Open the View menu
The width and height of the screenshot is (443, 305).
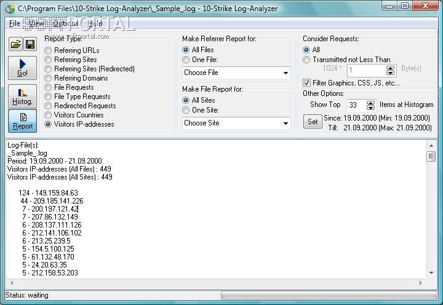(36, 23)
